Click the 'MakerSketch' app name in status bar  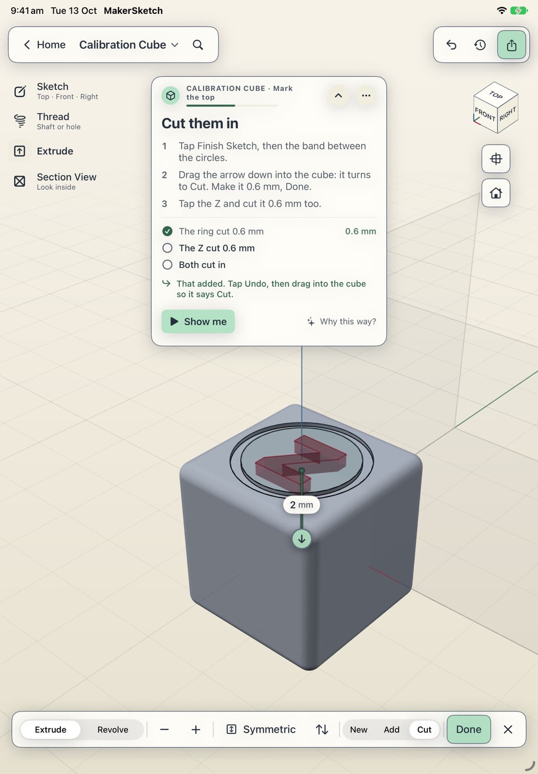tap(133, 10)
